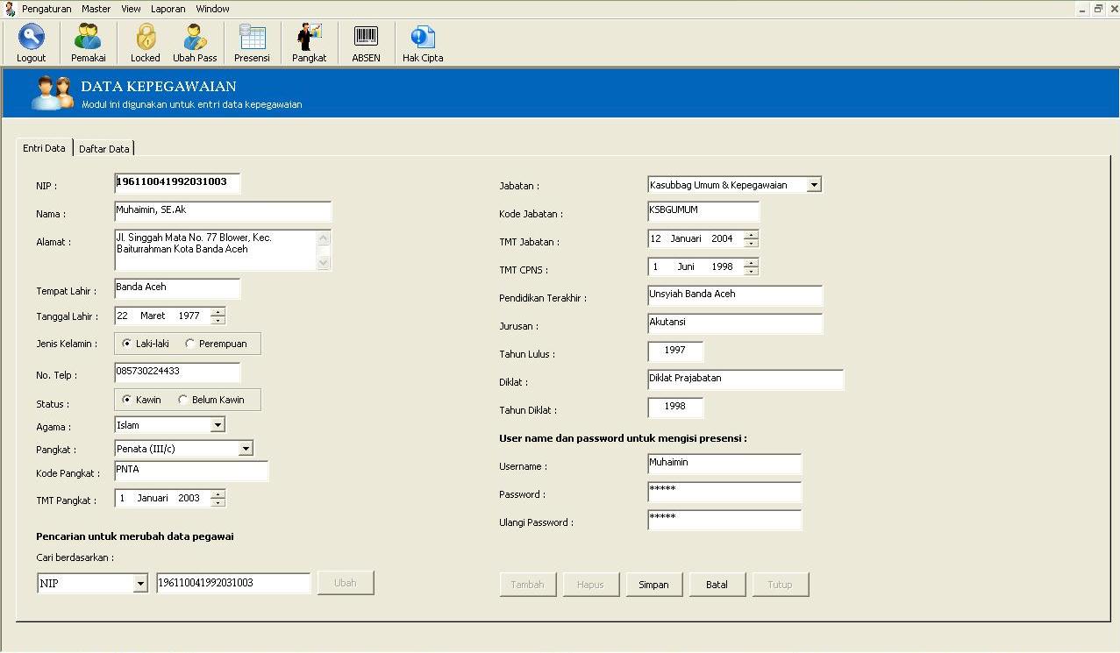
Task: Click the Pangkat toolbar icon
Action: coord(308,42)
